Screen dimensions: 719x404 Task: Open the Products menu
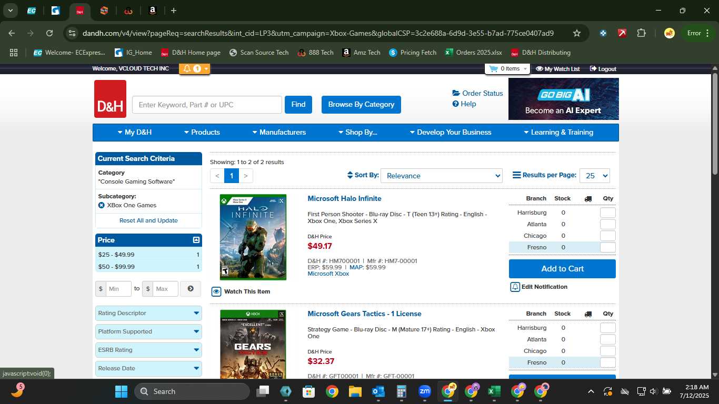click(x=202, y=132)
